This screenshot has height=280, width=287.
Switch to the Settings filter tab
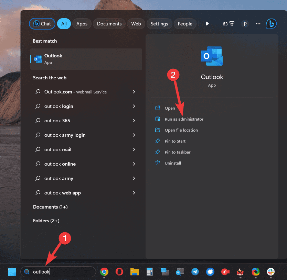(159, 24)
